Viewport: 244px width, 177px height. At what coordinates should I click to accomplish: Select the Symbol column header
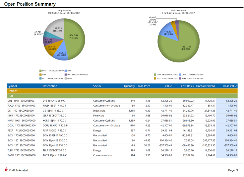(12, 86)
